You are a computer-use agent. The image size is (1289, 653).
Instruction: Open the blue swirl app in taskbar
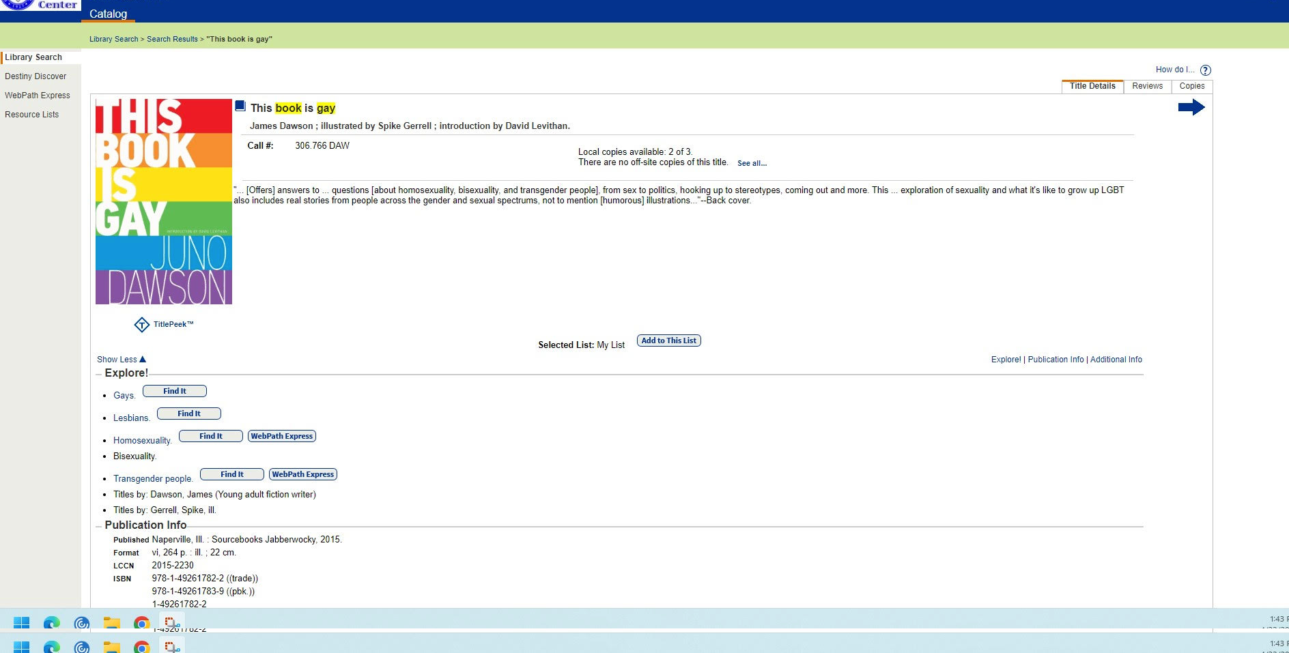pyautogui.click(x=82, y=622)
